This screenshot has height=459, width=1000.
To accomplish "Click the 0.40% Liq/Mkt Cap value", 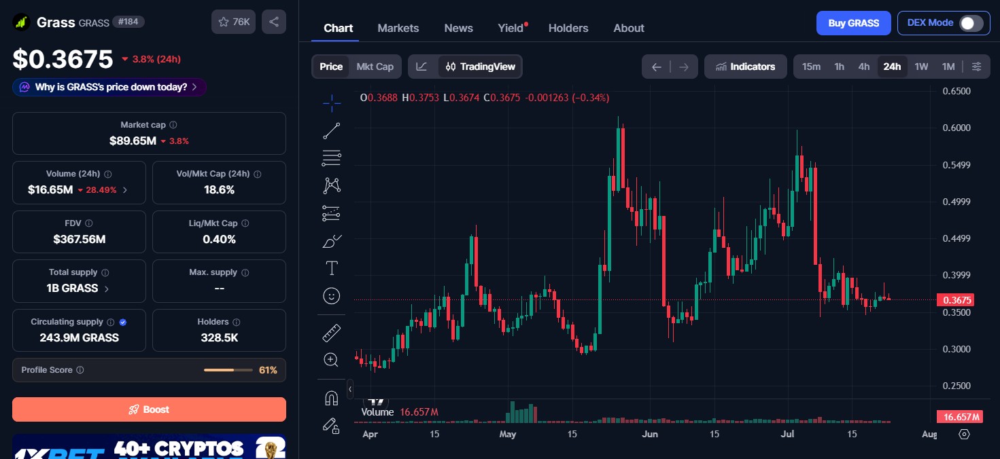I will pyautogui.click(x=219, y=239).
